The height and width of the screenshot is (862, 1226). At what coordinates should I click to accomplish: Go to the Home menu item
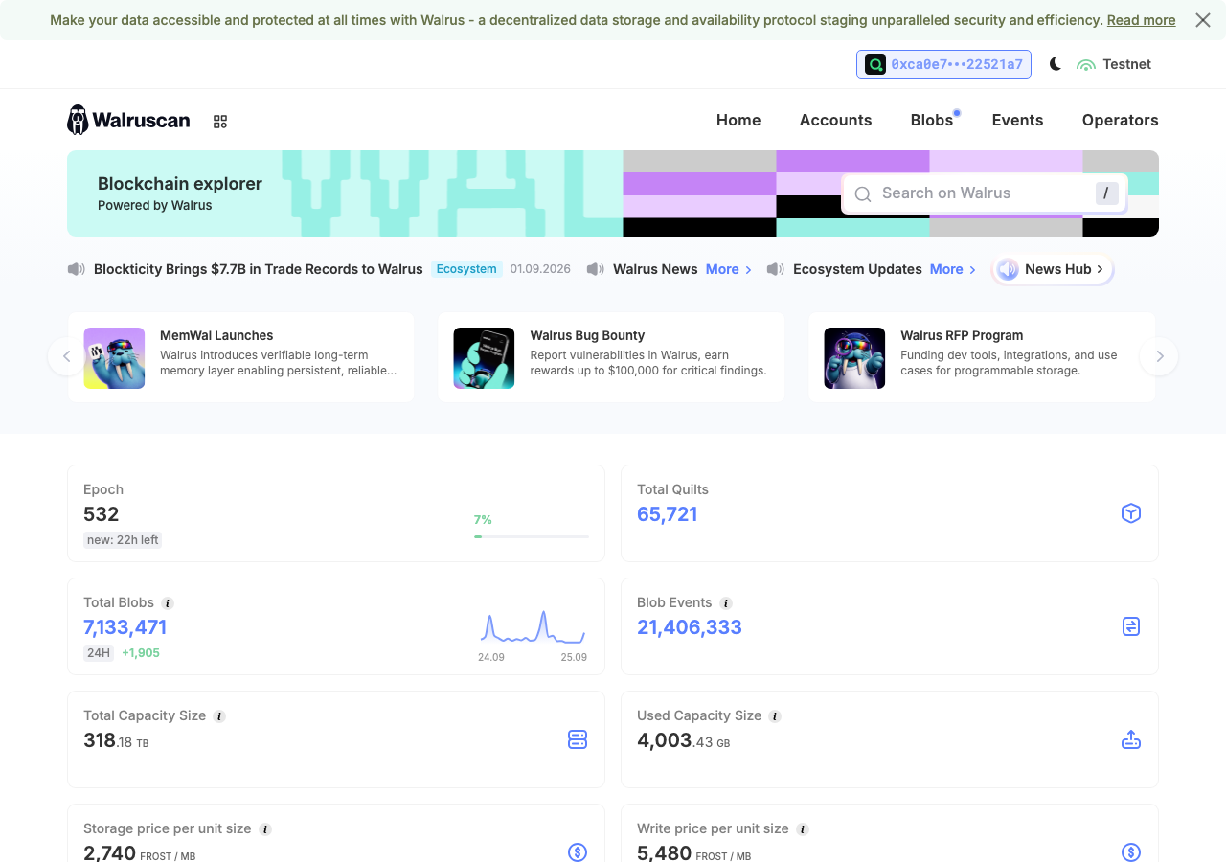pos(738,120)
